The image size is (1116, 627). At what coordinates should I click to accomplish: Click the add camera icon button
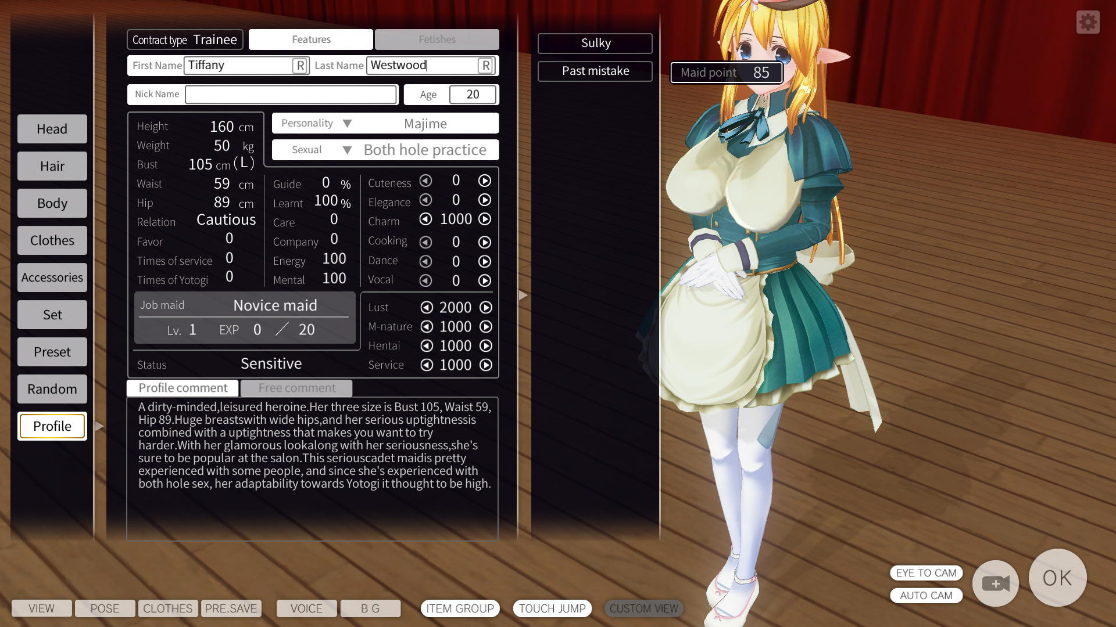point(995,583)
